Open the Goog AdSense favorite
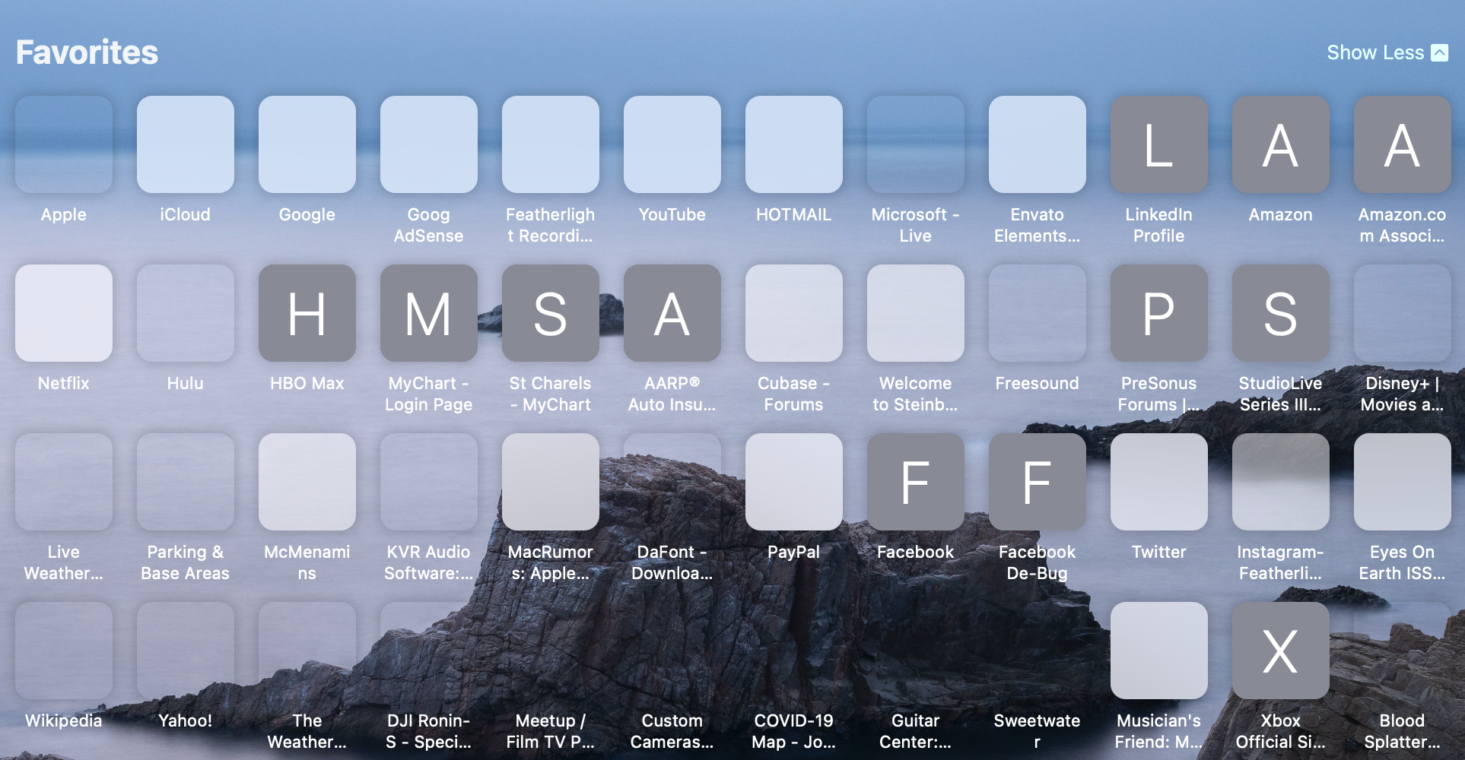Screen dimensions: 1465x760 (x=429, y=144)
